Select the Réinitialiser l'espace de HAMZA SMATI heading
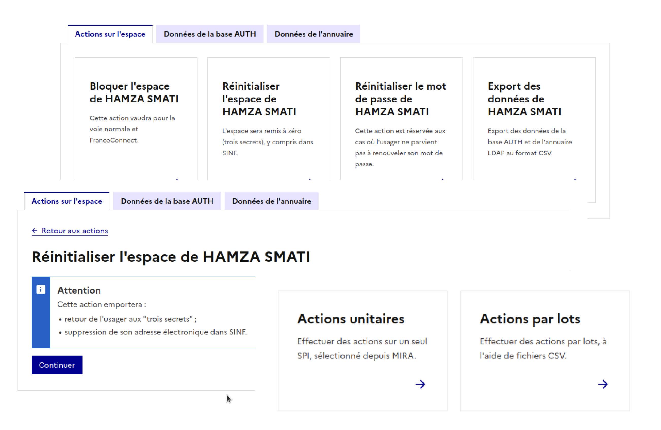The image size is (661, 430). click(x=171, y=257)
